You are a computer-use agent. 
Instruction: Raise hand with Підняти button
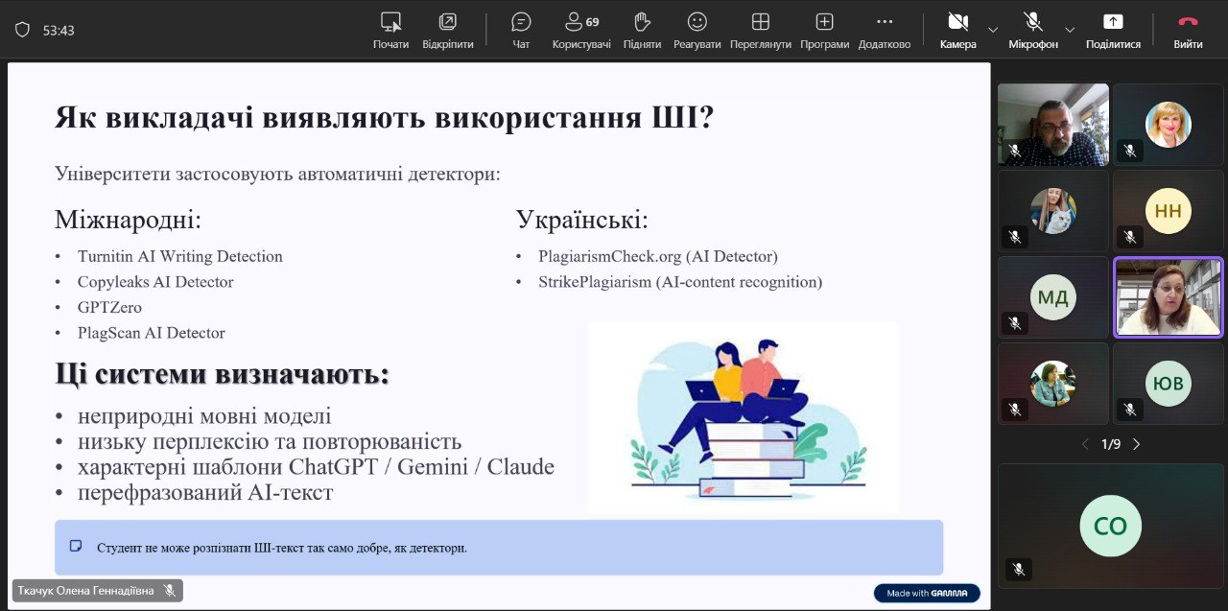[x=642, y=29]
